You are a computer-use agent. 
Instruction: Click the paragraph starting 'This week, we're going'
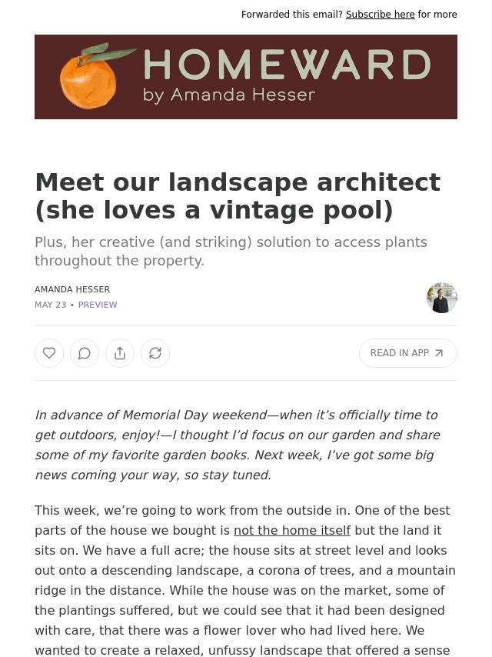click(245, 580)
